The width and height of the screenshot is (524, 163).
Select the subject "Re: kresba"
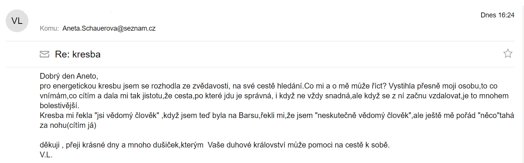coord(78,54)
